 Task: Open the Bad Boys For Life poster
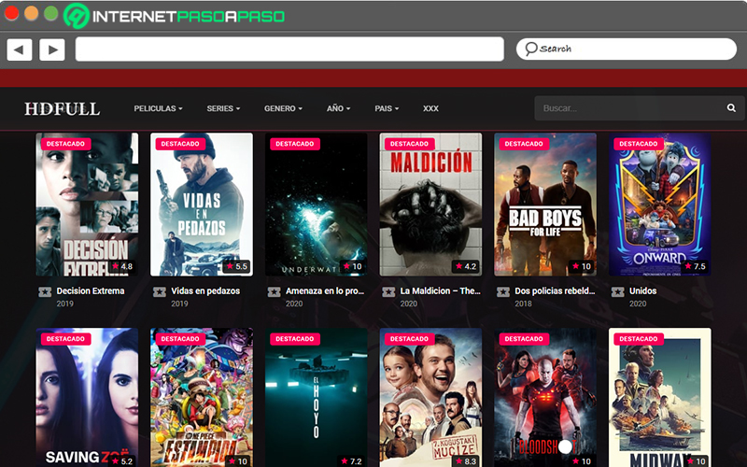545,205
